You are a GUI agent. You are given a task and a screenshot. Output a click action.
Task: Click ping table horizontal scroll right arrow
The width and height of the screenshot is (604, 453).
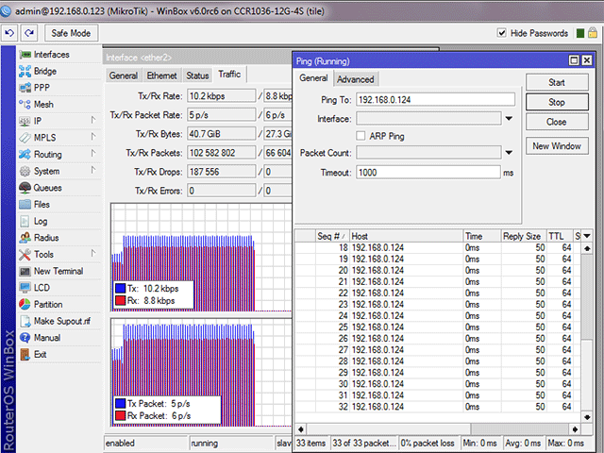[575, 428]
